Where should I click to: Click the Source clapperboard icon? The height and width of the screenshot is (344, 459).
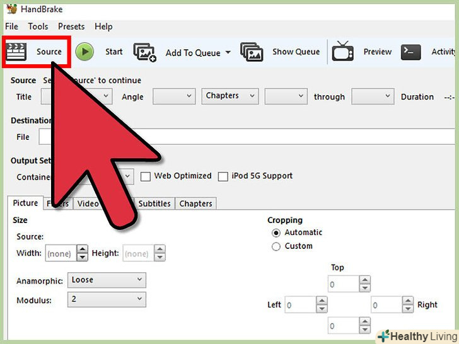[16, 52]
